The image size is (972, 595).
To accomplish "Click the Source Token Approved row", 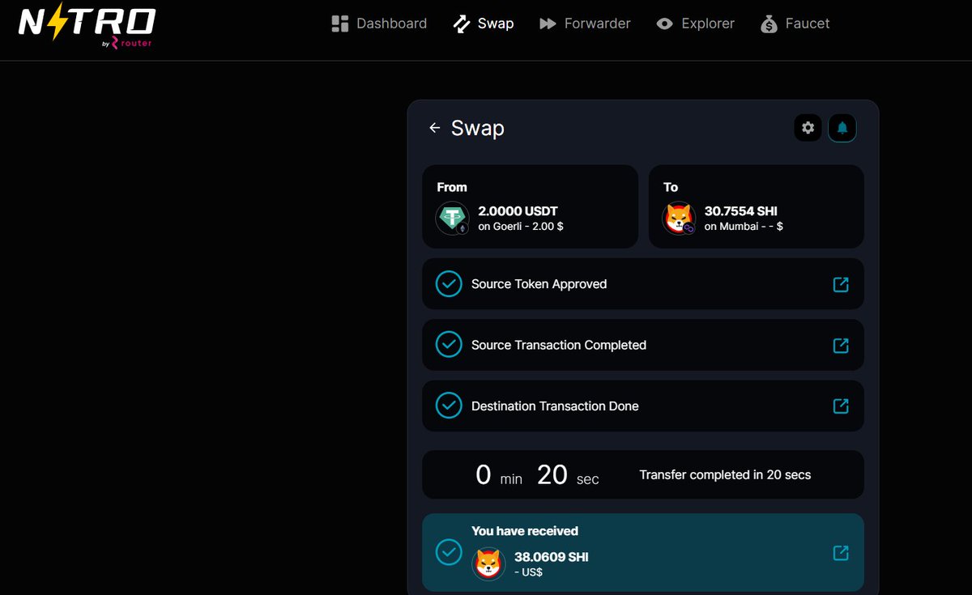I will point(643,284).
